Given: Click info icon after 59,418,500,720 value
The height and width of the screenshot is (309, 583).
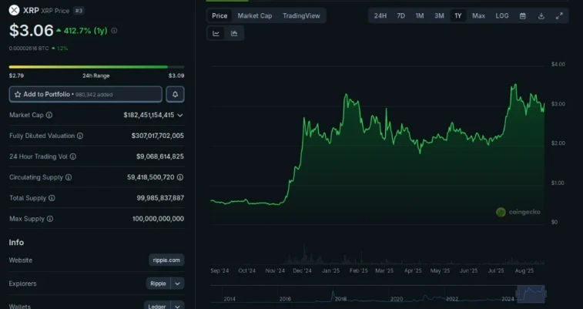Looking at the screenshot, I should (x=180, y=177).
